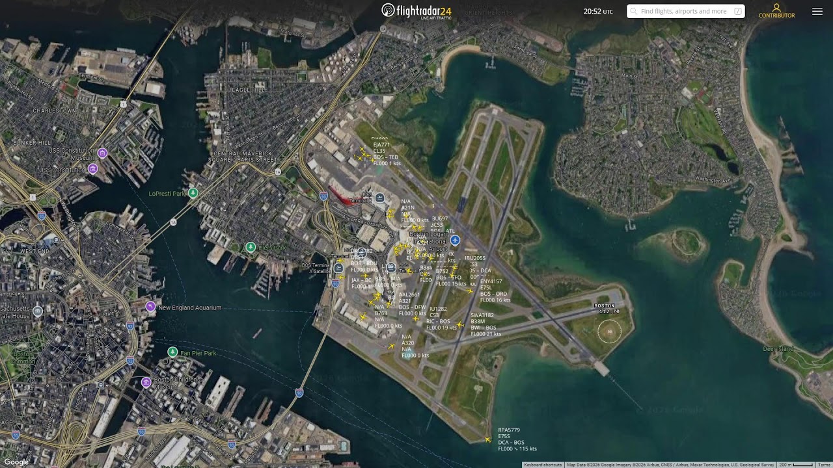Click the WEST END map label
This screenshot has width=833, height=468.
pos(35,250)
